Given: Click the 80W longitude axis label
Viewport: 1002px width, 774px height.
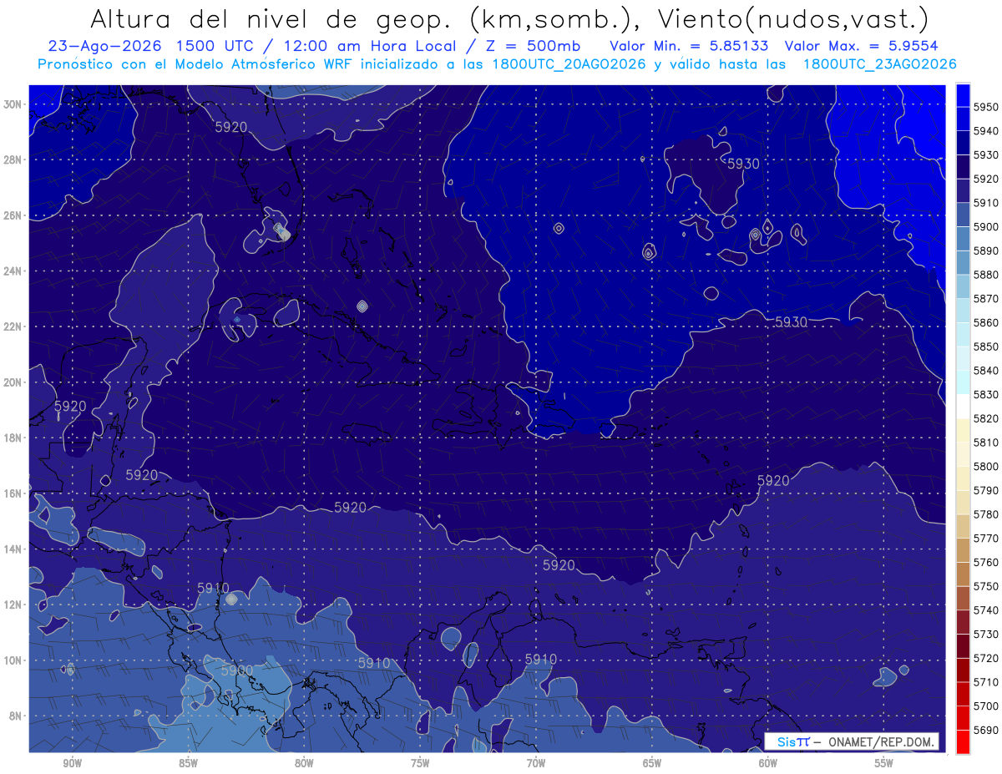Looking at the screenshot, I should pos(304,762).
